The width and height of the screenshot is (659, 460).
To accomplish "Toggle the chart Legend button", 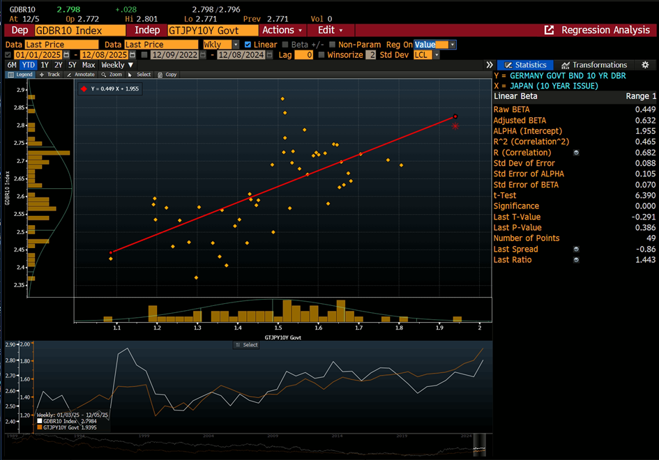I will pyautogui.click(x=20, y=75).
